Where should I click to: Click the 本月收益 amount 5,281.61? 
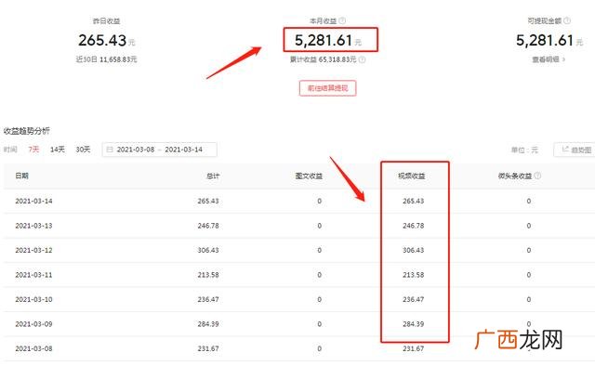pyautogui.click(x=324, y=40)
